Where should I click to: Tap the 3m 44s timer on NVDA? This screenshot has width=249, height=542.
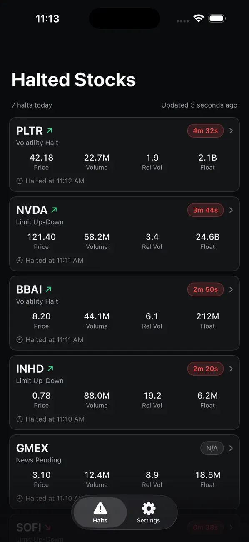pos(205,210)
